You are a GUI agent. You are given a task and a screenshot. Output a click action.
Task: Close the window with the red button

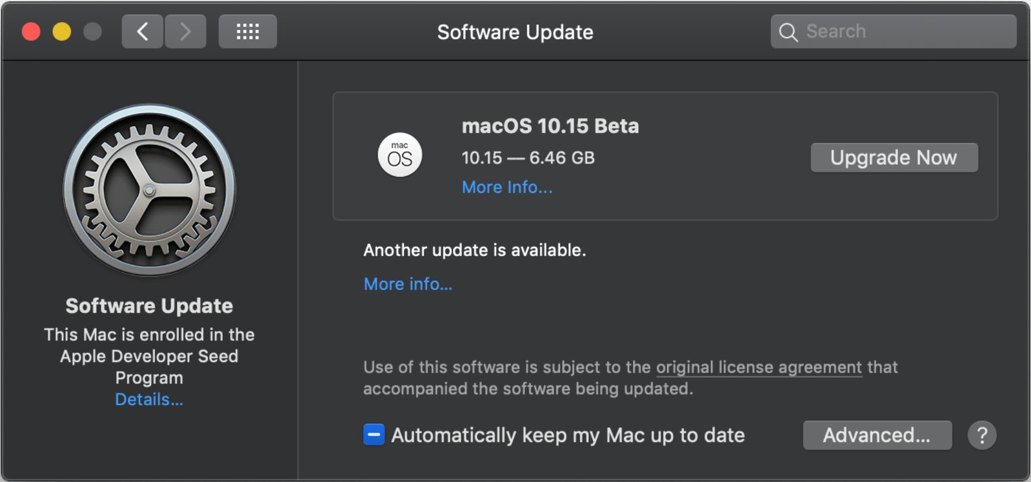[x=31, y=32]
